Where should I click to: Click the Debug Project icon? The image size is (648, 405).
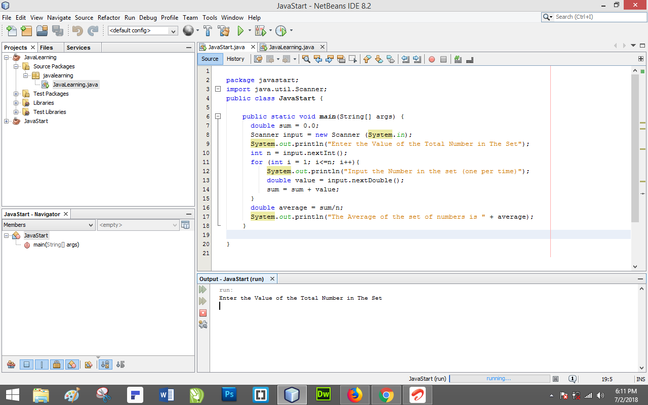tap(260, 31)
